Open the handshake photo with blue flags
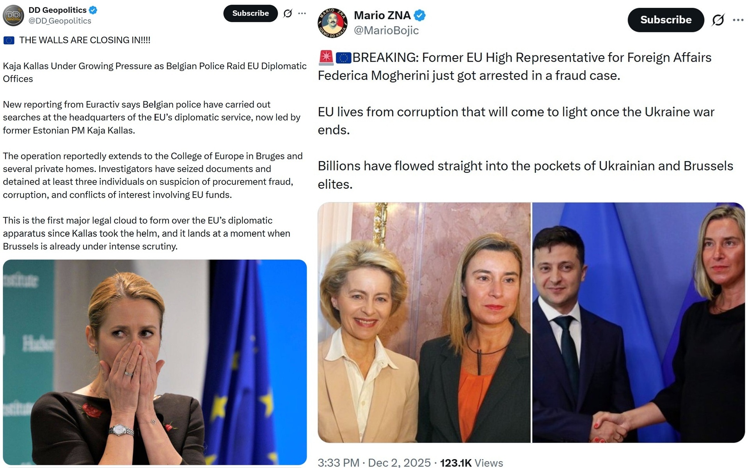 pos(638,322)
